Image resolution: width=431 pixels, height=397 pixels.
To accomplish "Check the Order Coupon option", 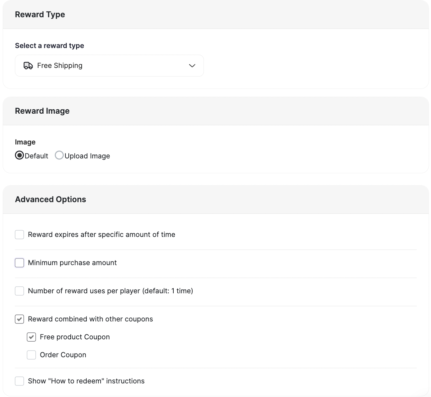I will click(31, 355).
